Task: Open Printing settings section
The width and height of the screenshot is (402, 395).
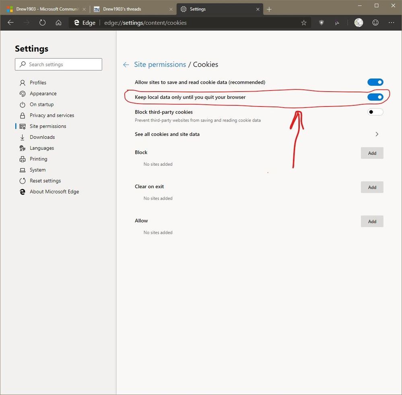Action: point(39,159)
